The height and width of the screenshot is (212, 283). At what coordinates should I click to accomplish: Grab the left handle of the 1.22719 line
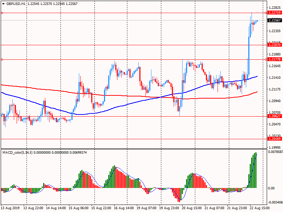pyautogui.click(x=2, y=13)
